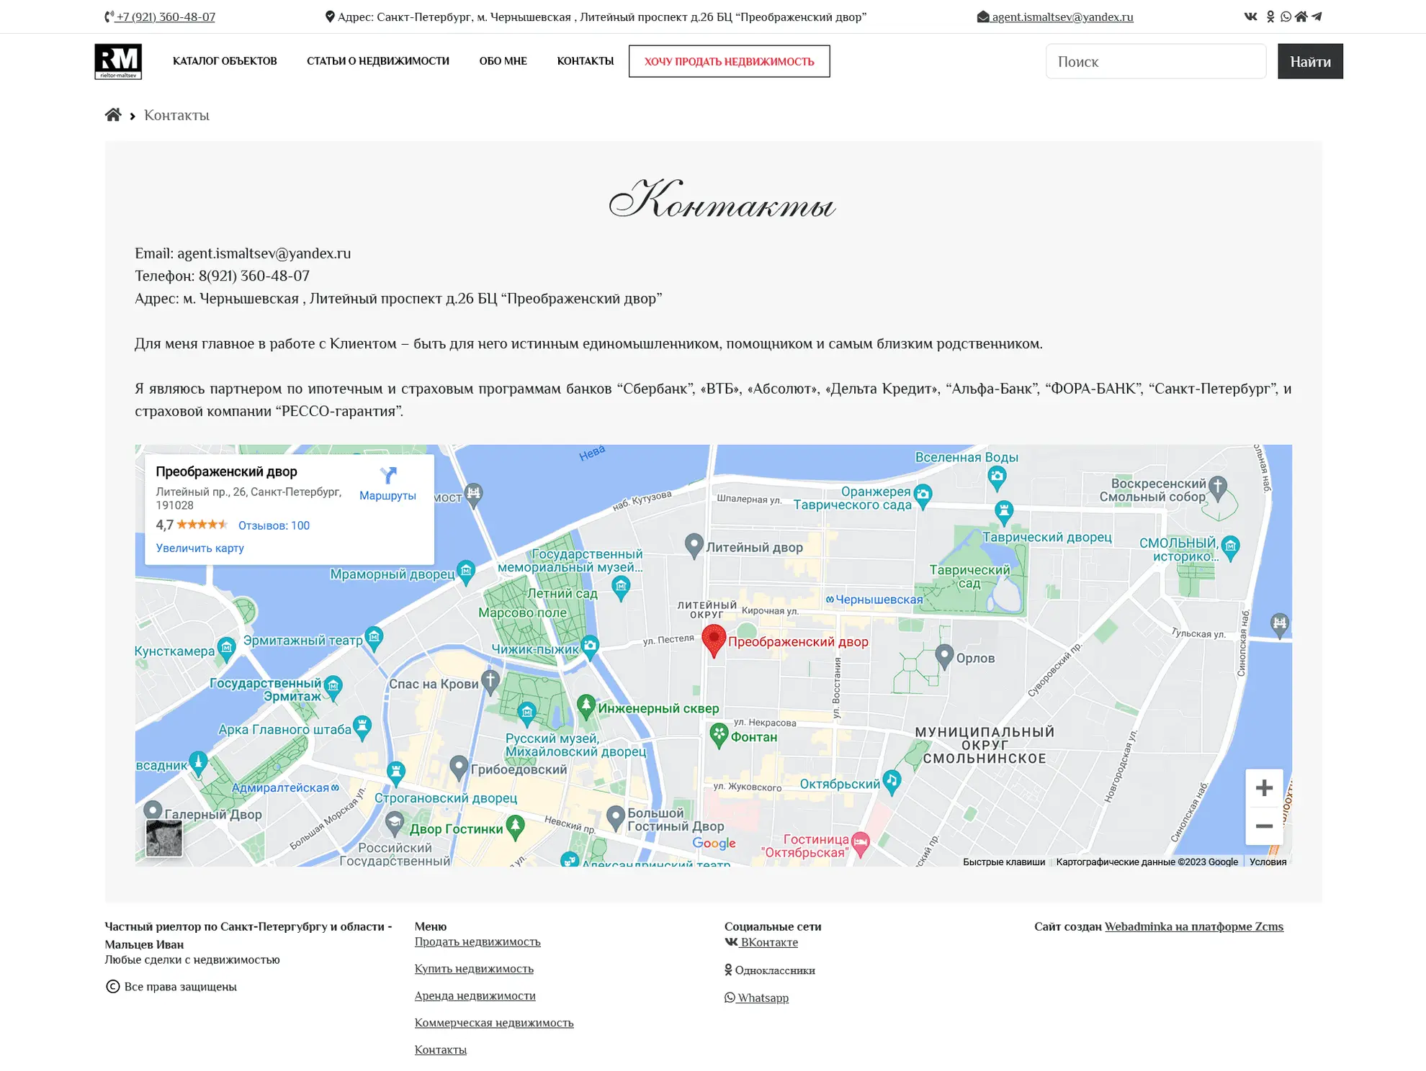Open the VK icon in header
This screenshot has width=1426, height=1071.
point(1250,17)
